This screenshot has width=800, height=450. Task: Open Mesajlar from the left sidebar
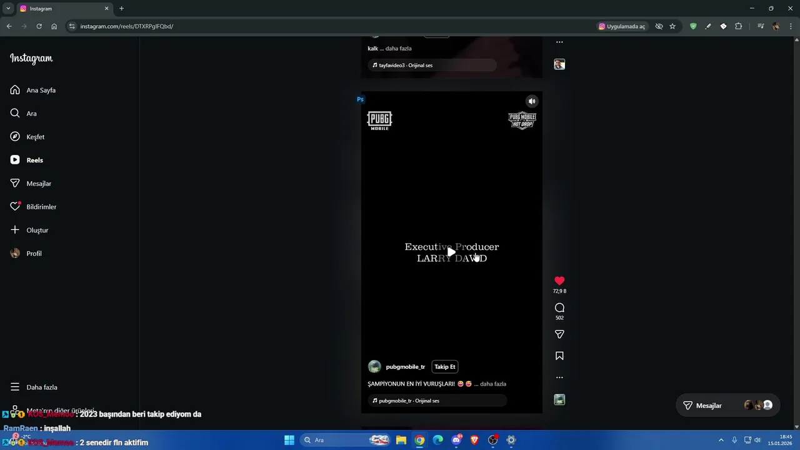[31, 183]
